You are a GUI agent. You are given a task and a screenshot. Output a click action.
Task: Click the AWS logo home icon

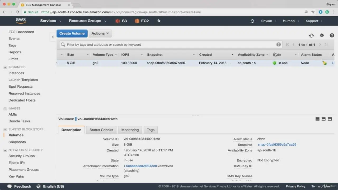(21, 21)
